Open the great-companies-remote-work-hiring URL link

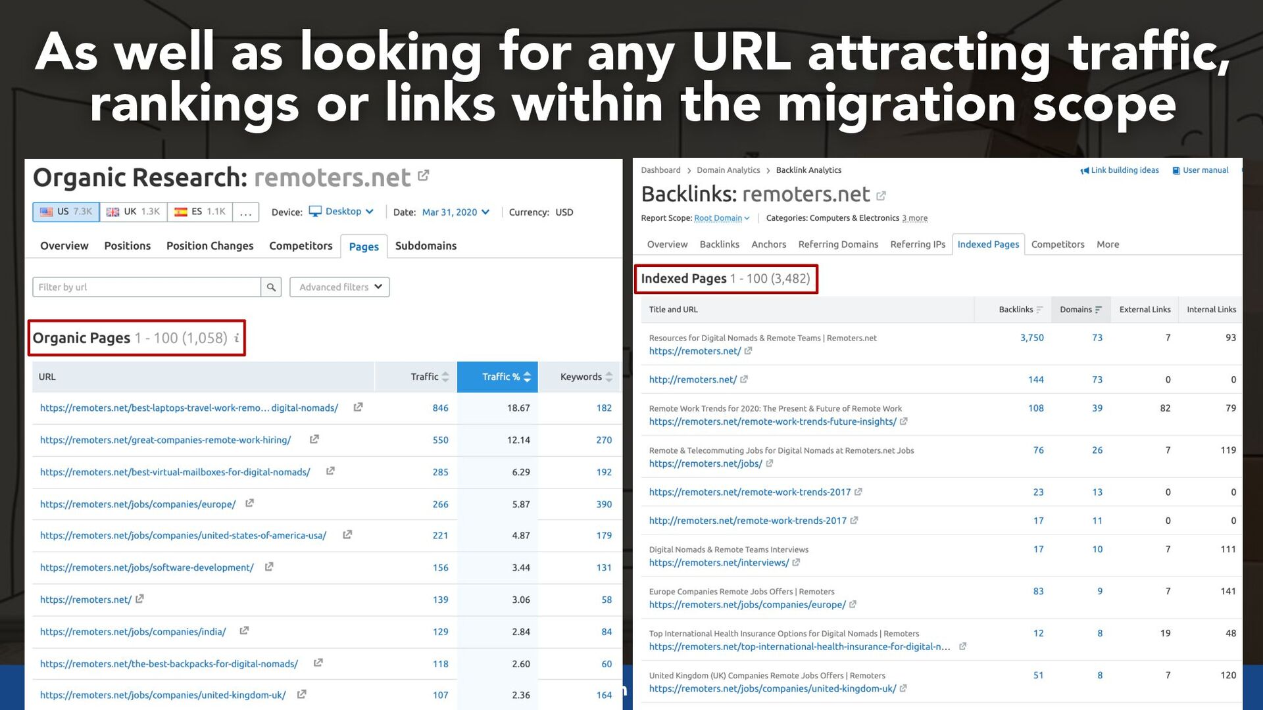[165, 440]
